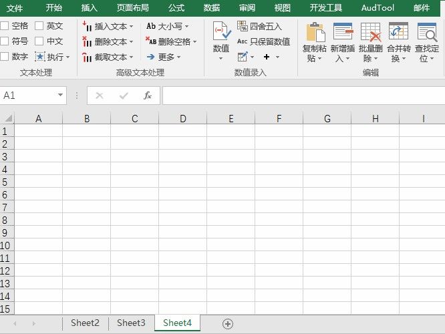445x334 pixels.
Task: Click the edit-pencil icon in 数值录入 group
Action: pos(243,57)
